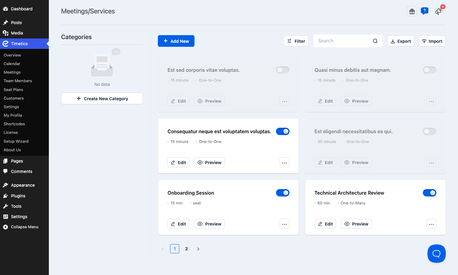The width and height of the screenshot is (458, 275).
Task: Open the blue chat bubble widget
Action: pos(437,254)
